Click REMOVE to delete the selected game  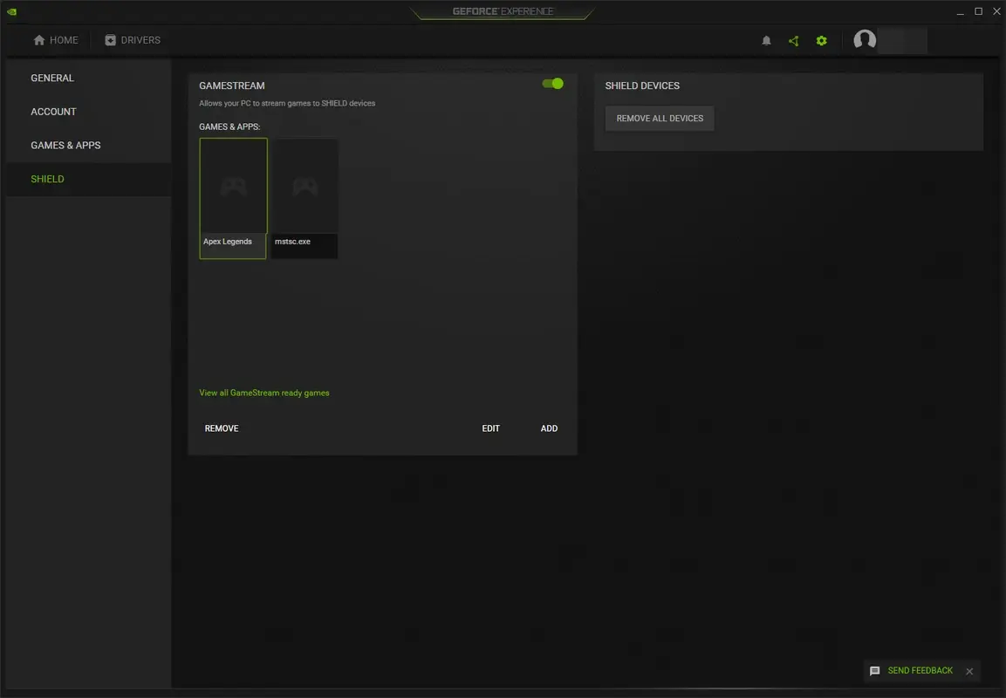click(221, 428)
